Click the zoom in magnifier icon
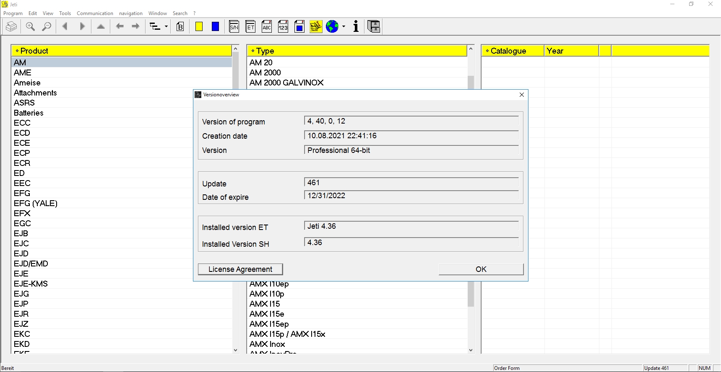 (x=30, y=27)
